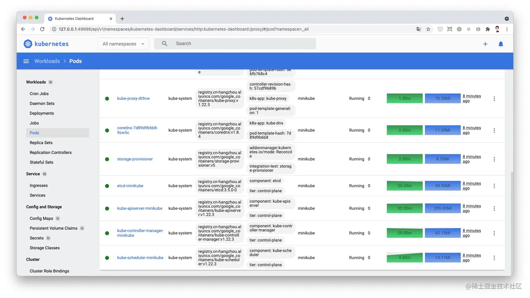Open Services in the sidebar
Image resolution: width=530 pixels, height=298 pixels.
click(38, 195)
